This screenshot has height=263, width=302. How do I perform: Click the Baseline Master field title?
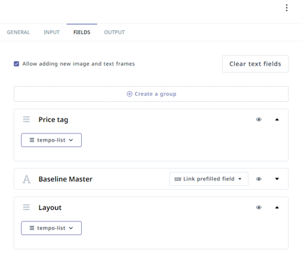(x=65, y=179)
